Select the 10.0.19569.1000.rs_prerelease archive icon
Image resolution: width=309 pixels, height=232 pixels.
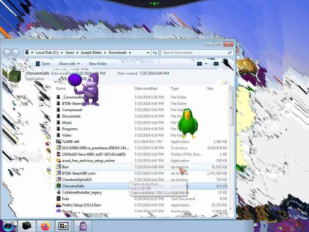(x=59, y=148)
